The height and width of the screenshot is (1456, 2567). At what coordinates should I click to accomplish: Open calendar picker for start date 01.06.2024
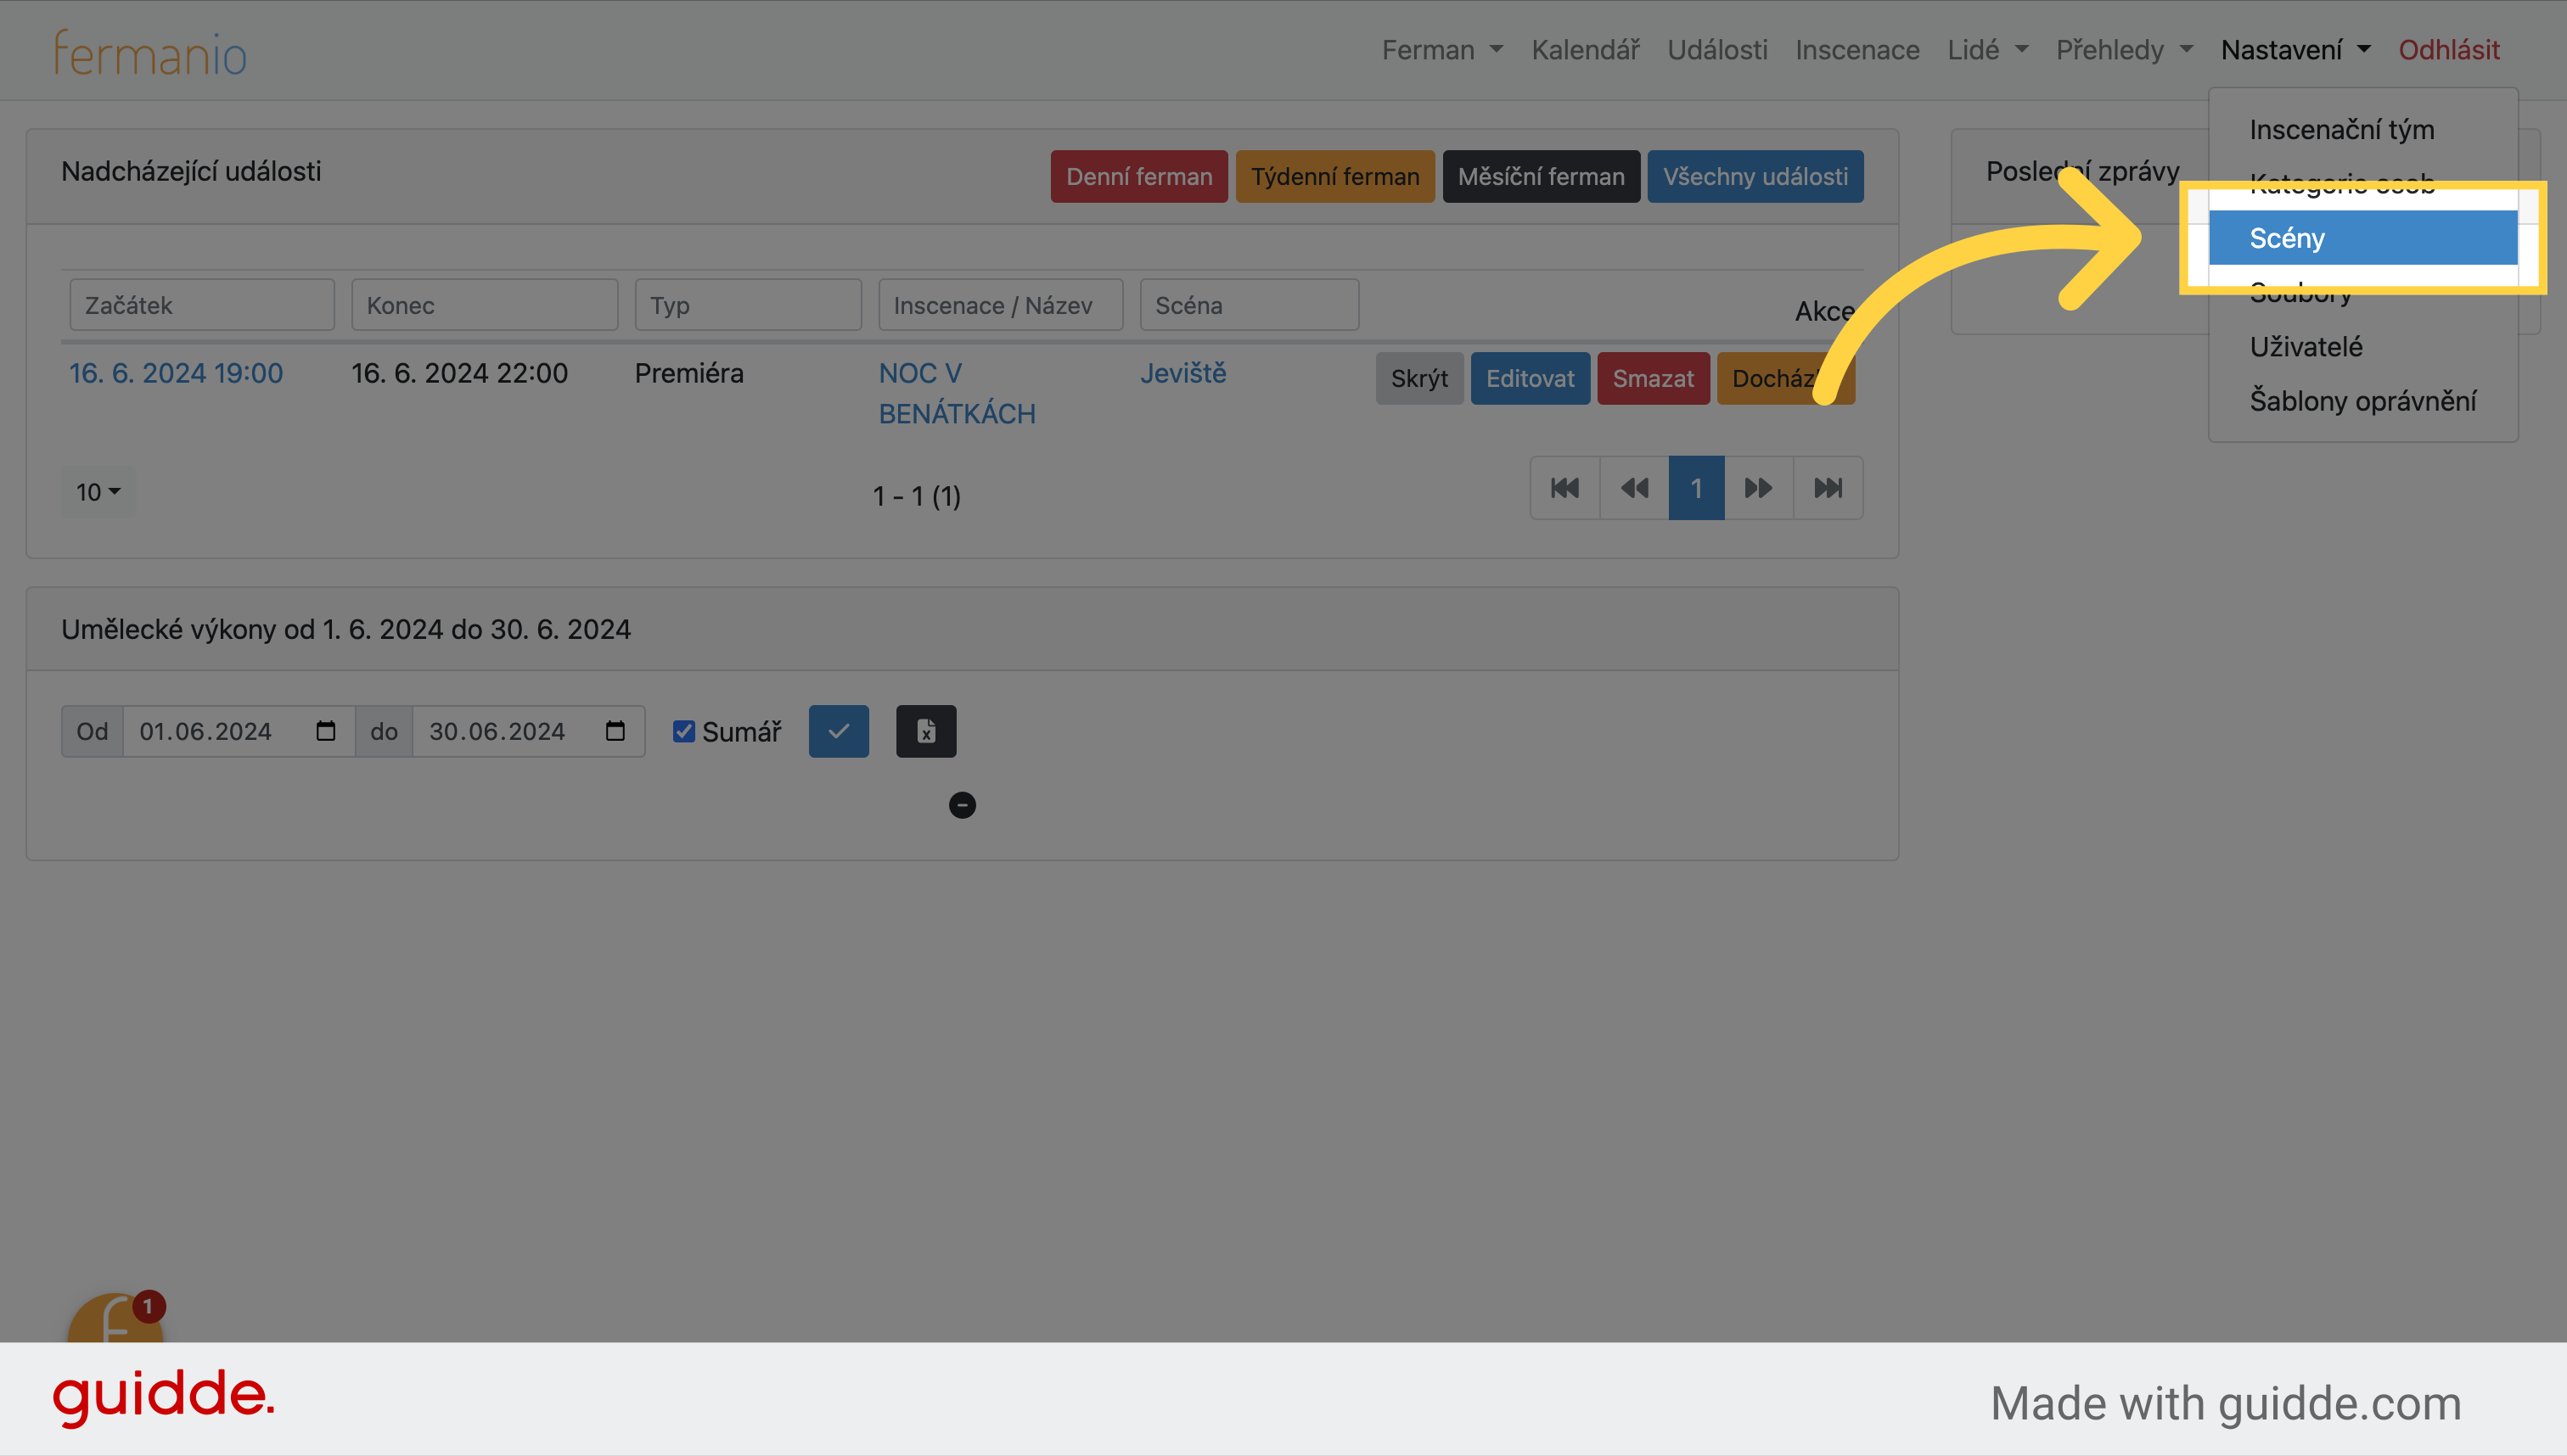(325, 731)
